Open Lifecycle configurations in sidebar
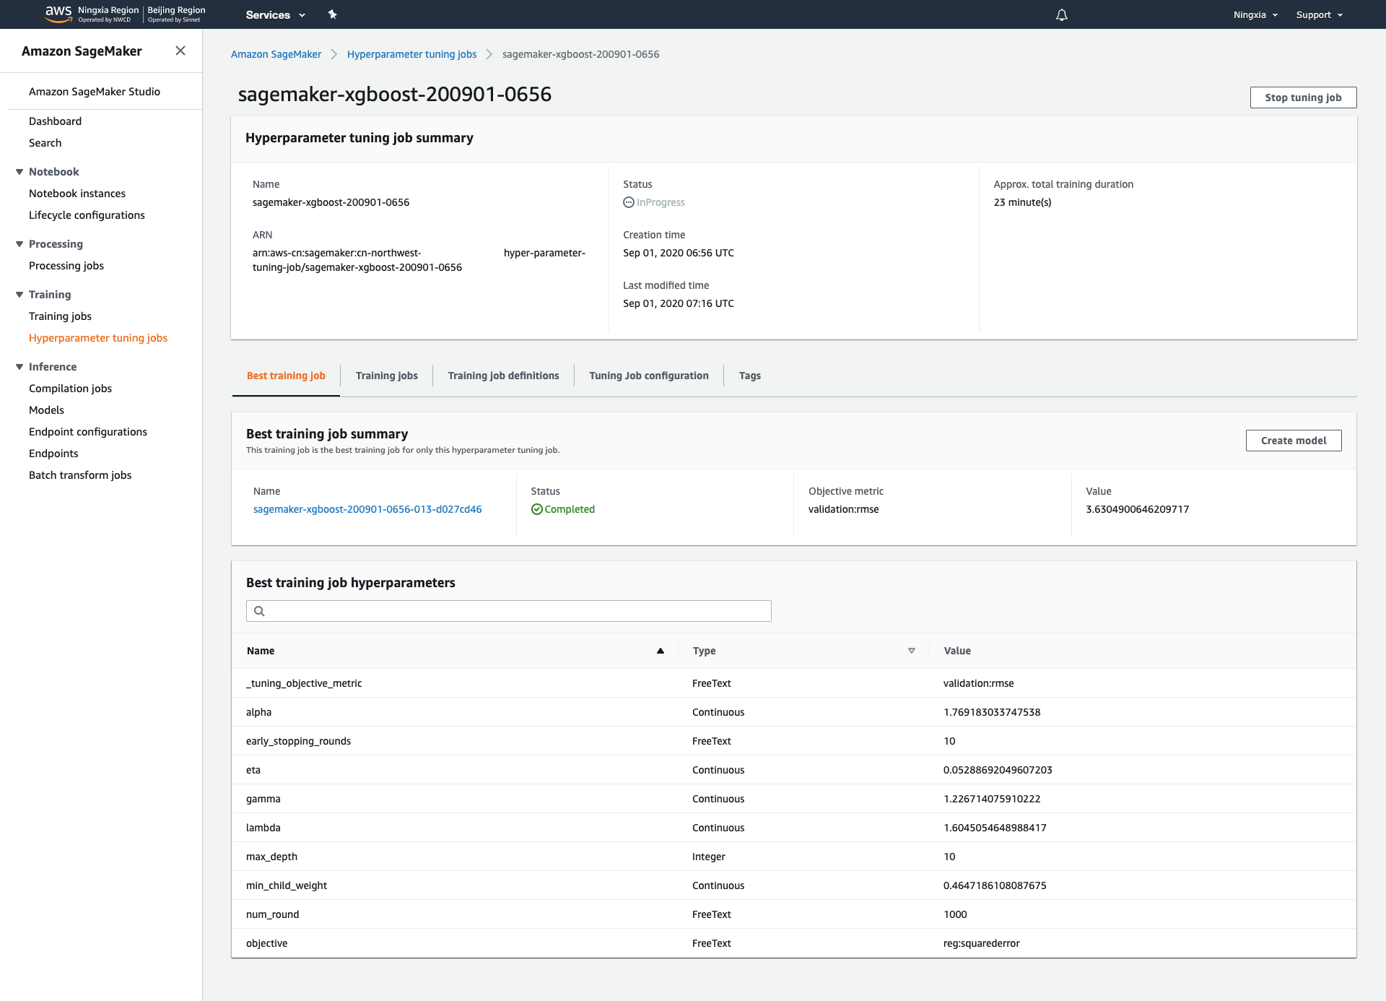This screenshot has width=1386, height=1001. pyautogui.click(x=87, y=215)
